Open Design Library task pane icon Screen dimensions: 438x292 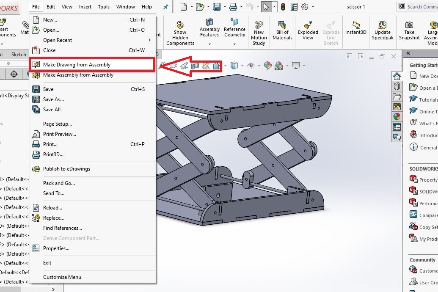pos(397,86)
